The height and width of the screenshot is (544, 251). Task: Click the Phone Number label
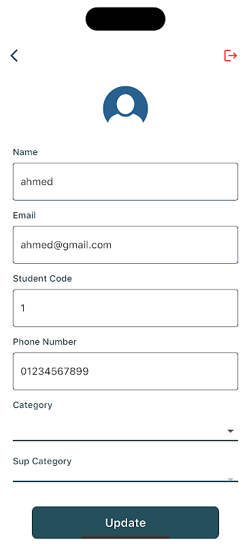click(x=45, y=342)
